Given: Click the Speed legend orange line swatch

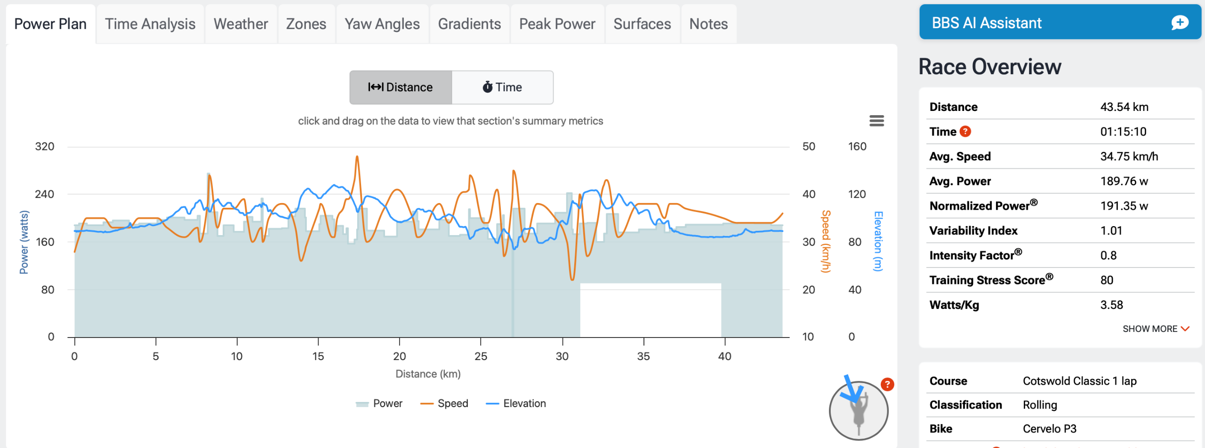Looking at the screenshot, I should coord(426,403).
